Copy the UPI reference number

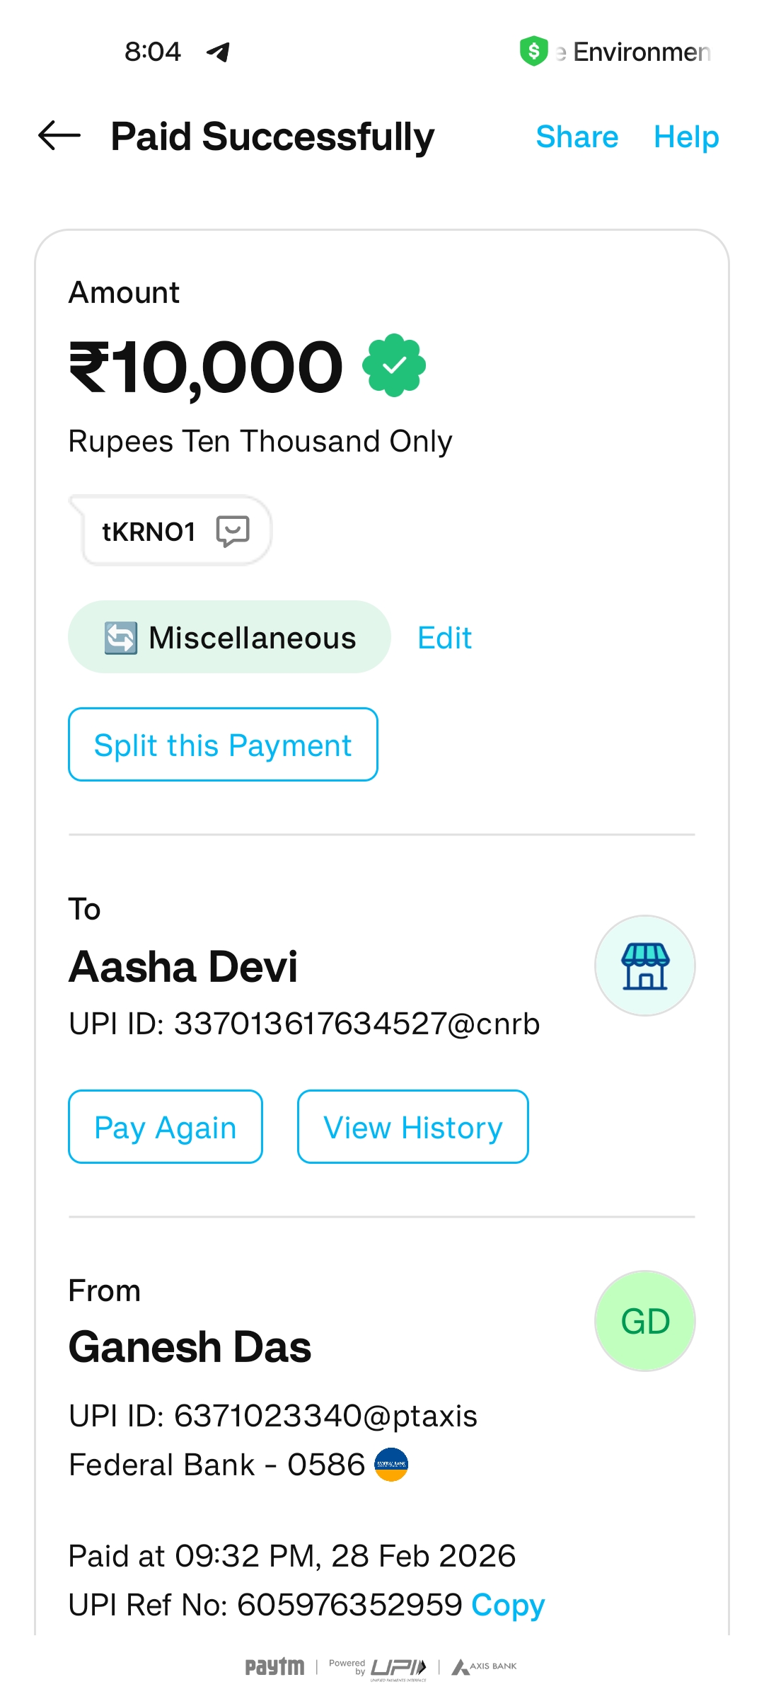[508, 1605]
